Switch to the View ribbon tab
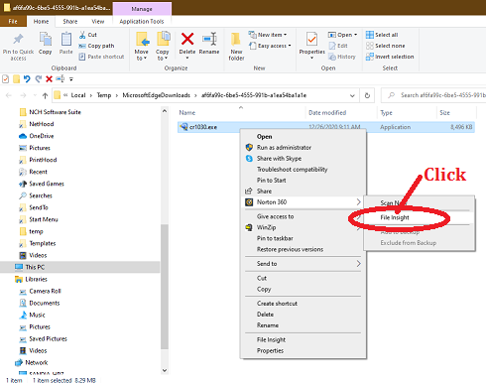Viewport: 486px width, 384px height. click(x=97, y=21)
